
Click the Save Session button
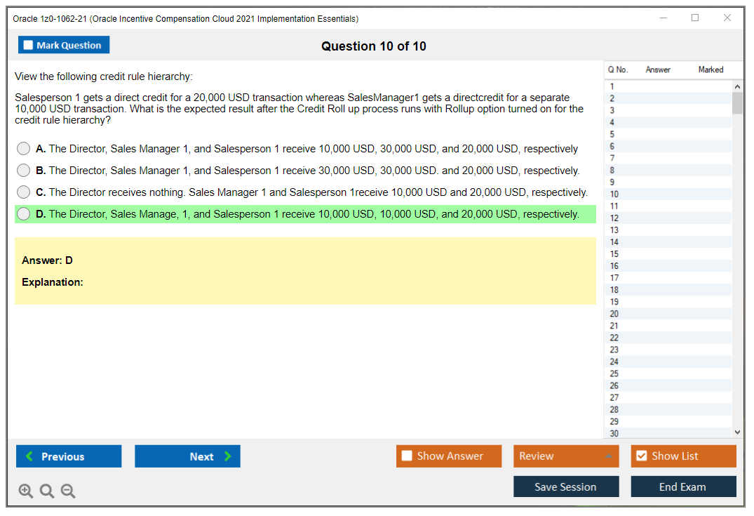[x=565, y=487]
